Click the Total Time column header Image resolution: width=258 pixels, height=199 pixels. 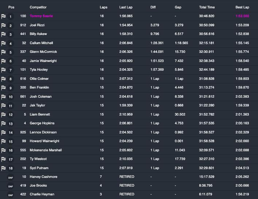[x=207, y=7]
